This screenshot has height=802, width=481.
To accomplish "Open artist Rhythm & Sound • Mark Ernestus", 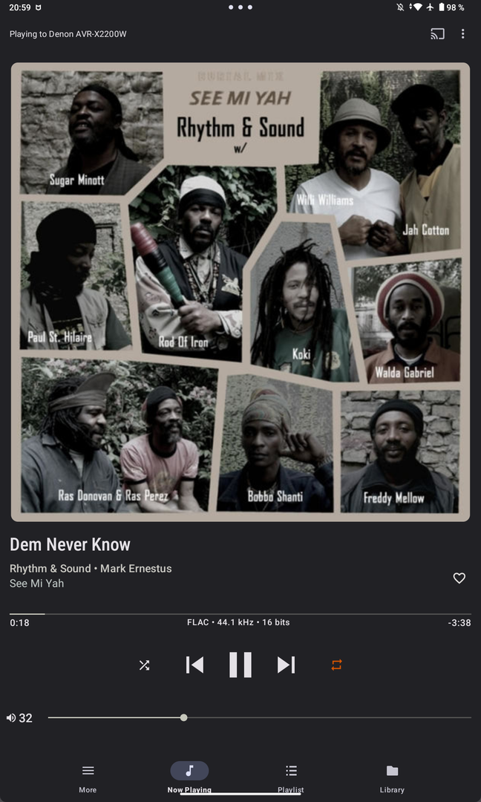I will pyautogui.click(x=91, y=569).
